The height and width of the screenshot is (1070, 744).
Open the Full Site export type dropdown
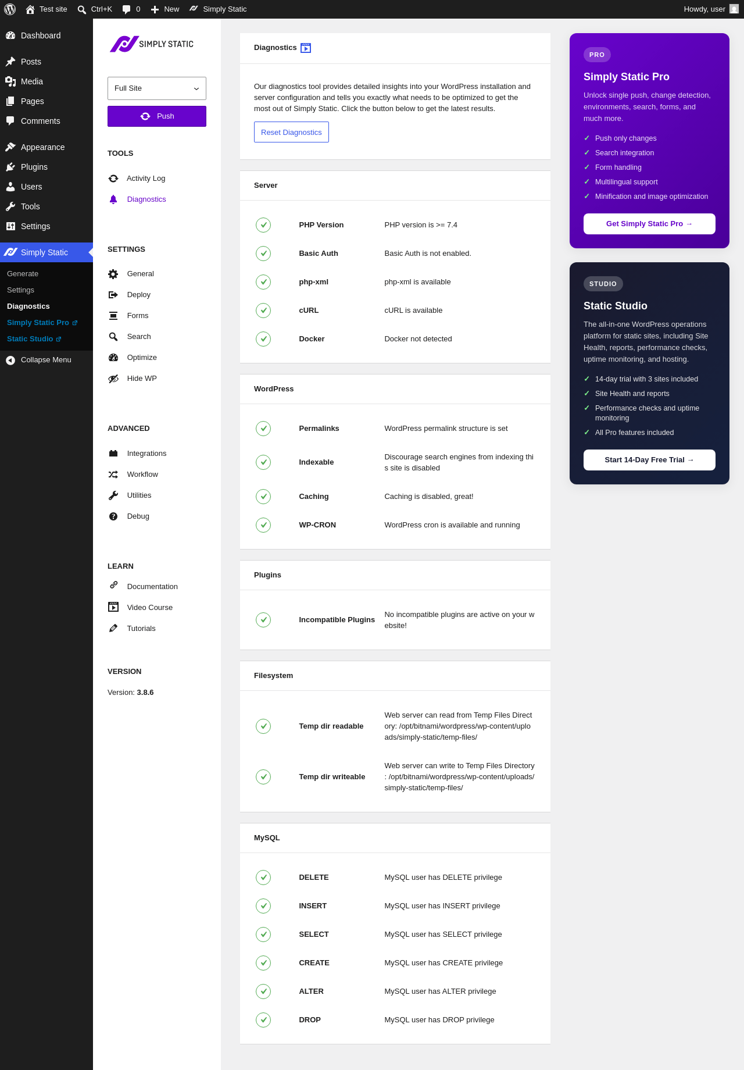[x=157, y=88]
